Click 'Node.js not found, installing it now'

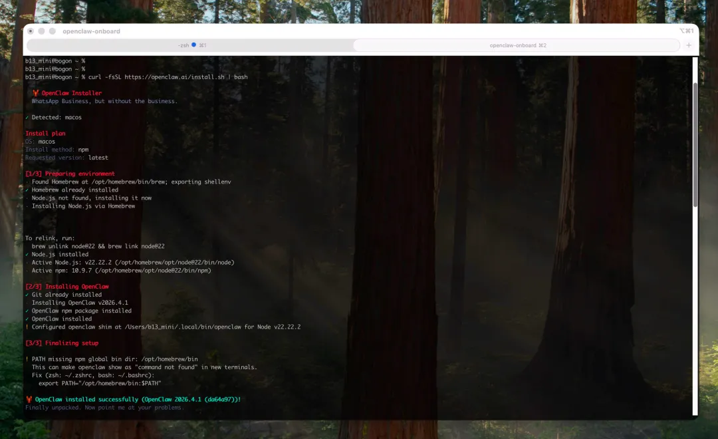click(x=88, y=198)
